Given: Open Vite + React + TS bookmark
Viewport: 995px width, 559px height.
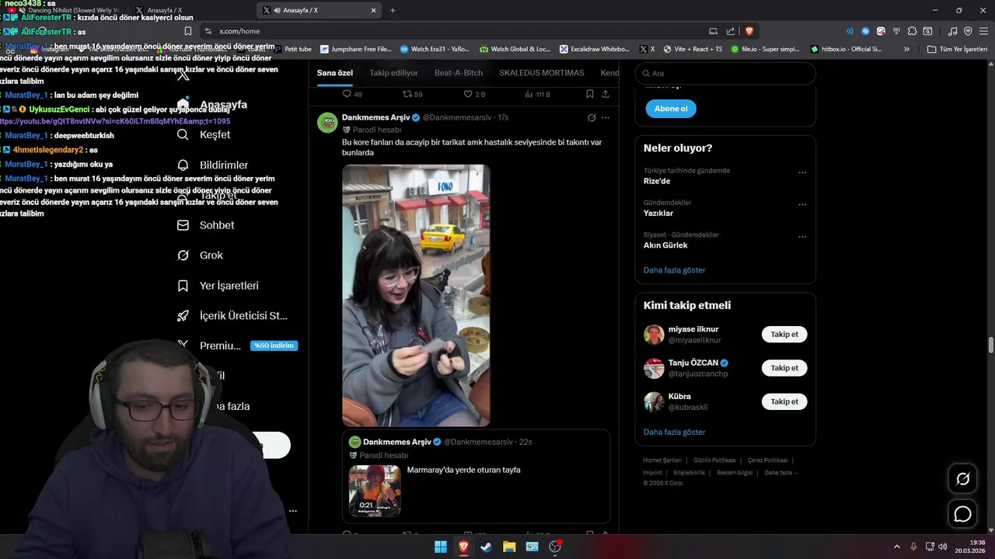Looking at the screenshot, I should point(692,49).
